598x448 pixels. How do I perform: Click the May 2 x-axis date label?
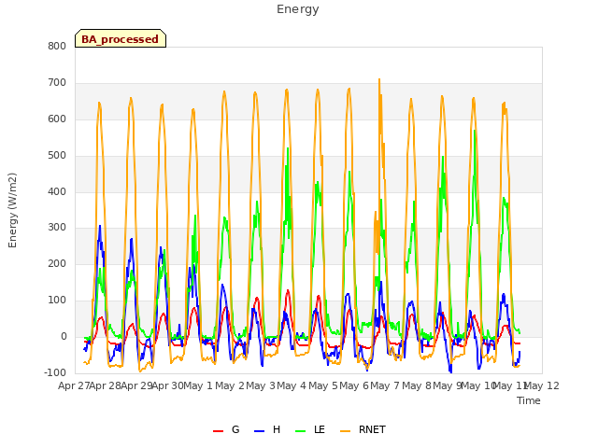[230, 385]
